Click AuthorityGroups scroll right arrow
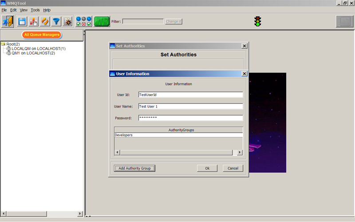Image resolution: width=355 pixels, height=222 pixels. click(x=240, y=152)
